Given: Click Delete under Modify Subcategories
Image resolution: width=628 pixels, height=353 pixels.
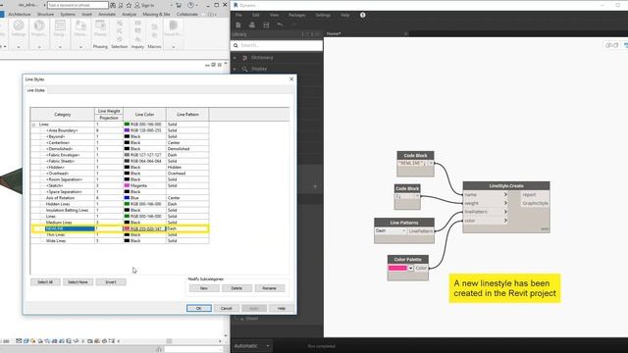Looking at the screenshot, I should tap(236, 288).
